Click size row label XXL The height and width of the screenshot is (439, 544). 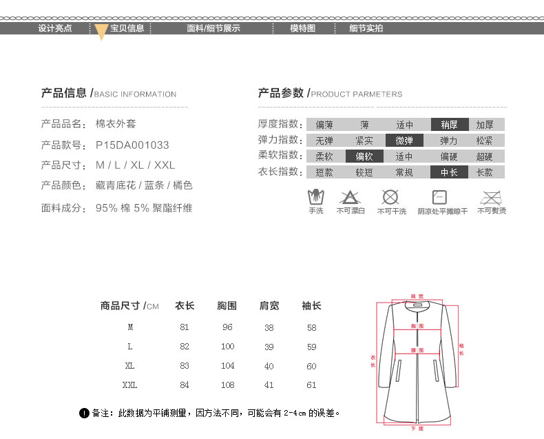[129, 385]
